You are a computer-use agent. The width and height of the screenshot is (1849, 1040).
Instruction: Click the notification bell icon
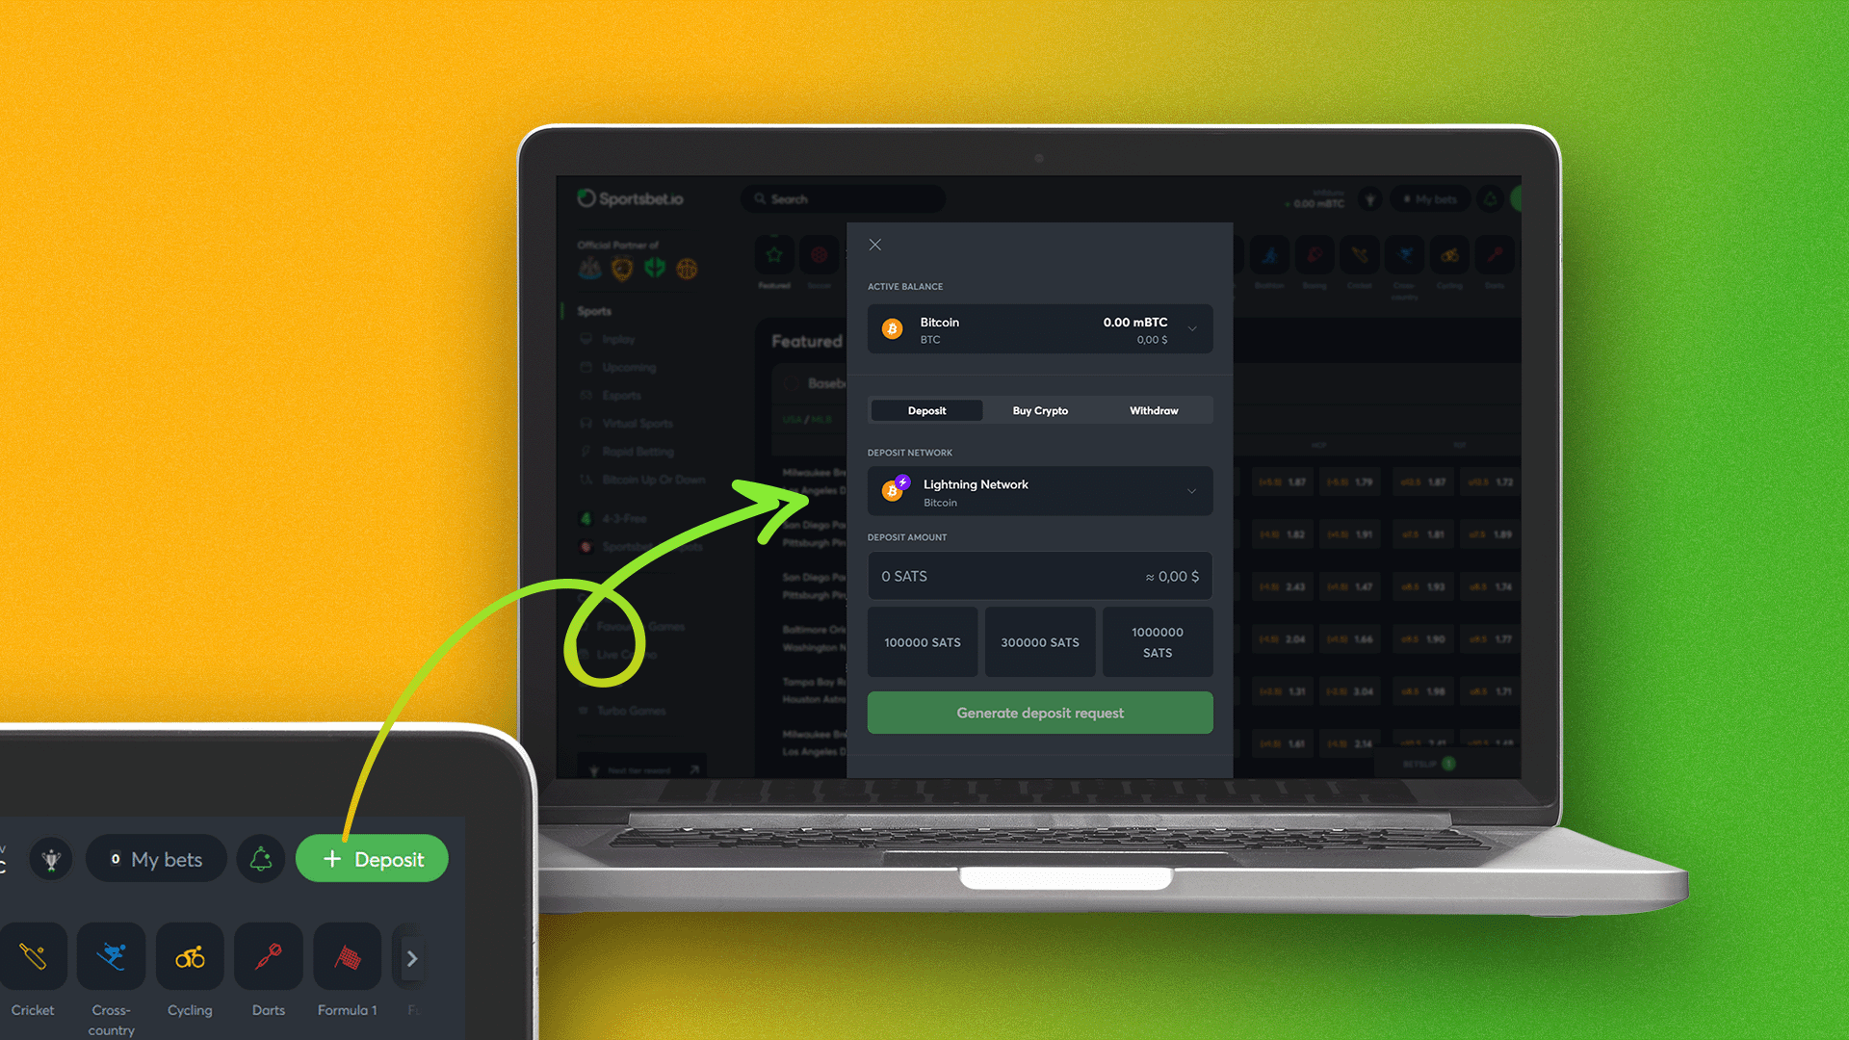click(x=260, y=860)
